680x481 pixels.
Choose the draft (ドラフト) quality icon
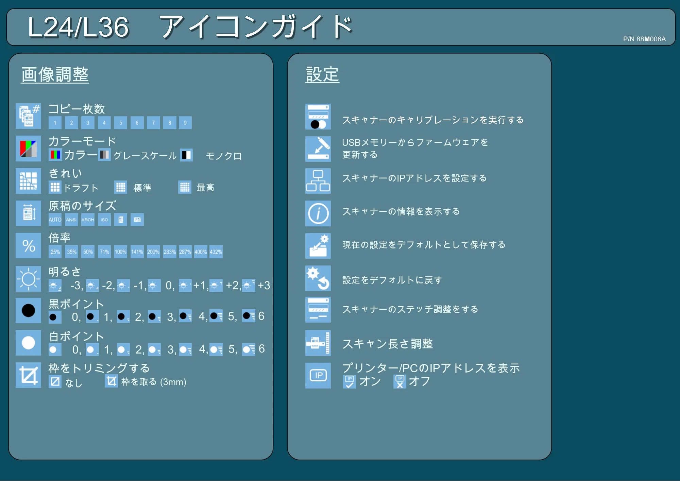[x=55, y=187]
